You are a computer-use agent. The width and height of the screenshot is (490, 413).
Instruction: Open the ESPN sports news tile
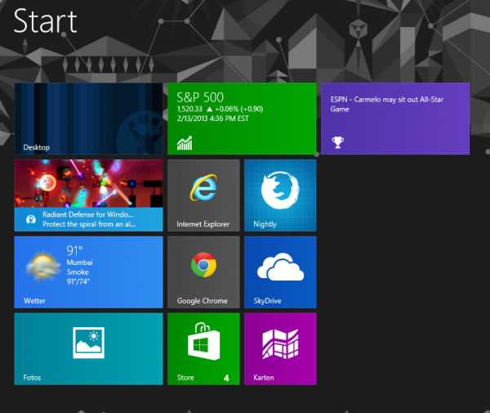[x=395, y=119]
